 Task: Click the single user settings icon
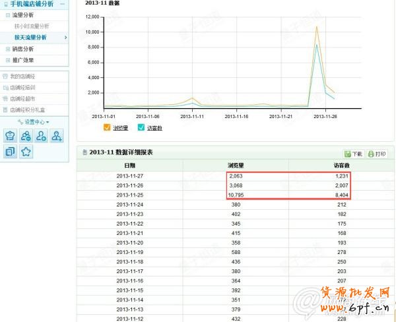click(42, 136)
